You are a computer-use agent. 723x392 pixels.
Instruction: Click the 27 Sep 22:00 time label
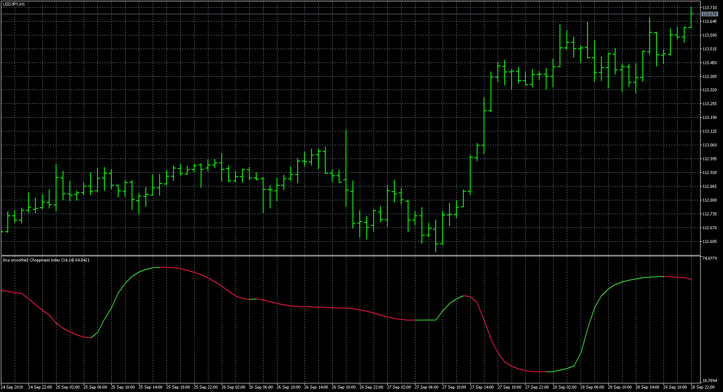pos(537,387)
